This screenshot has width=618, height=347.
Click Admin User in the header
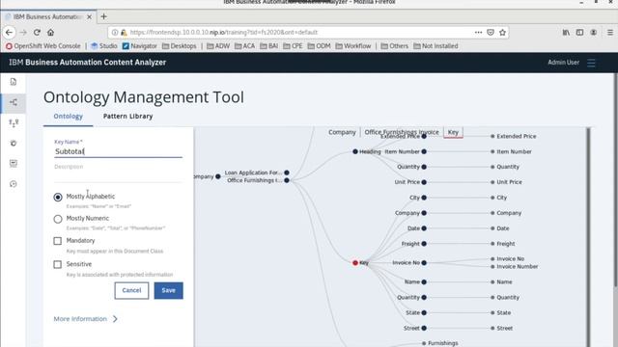pos(563,63)
